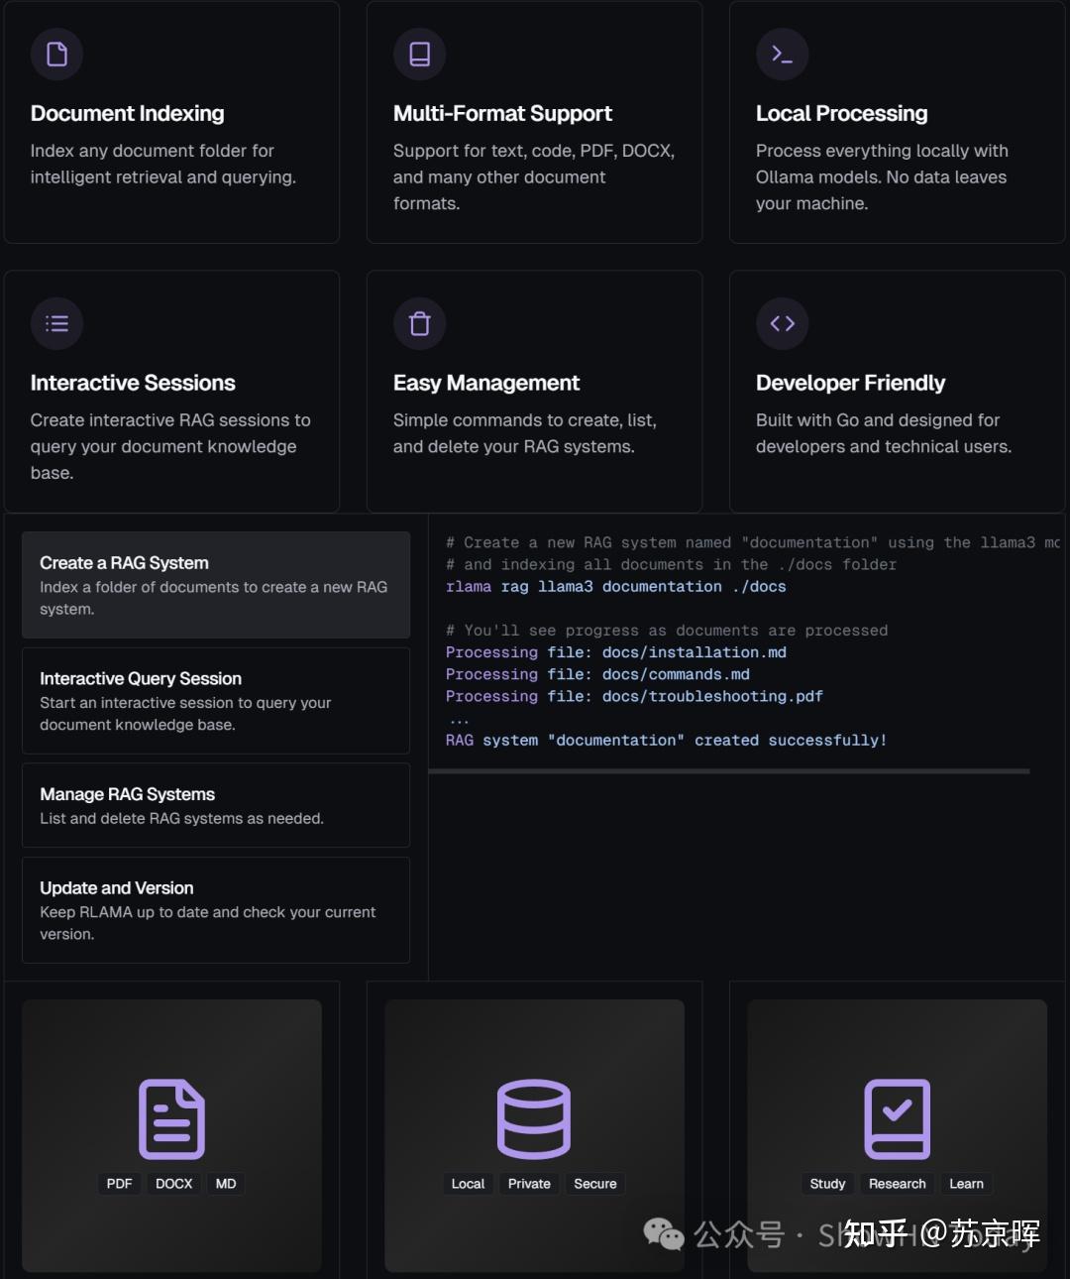The height and width of the screenshot is (1279, 1070).
Task: Click the rlama rag llama3 command line
Action: click(614, 586)
